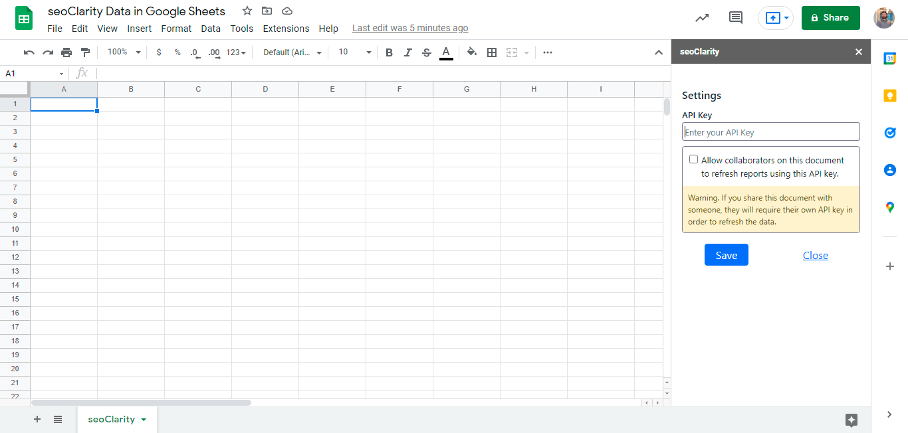
Task: Open seoClarity sheet tab menu arrow
Action: pyautogui.click(x=144, y=420)
